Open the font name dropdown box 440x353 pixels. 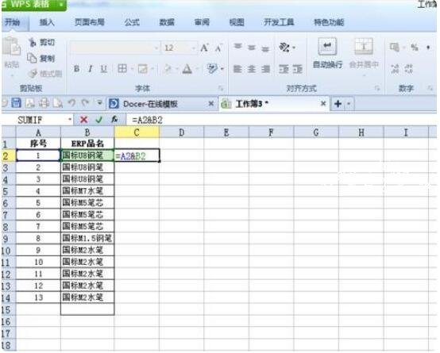115,48
